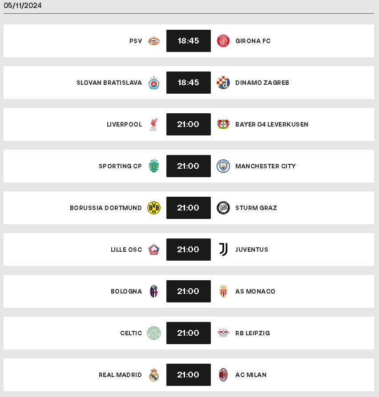Viewport: 379px width, 397px height.
Task: Click the Girona FC club crest
Action: [x=223, y=41]
